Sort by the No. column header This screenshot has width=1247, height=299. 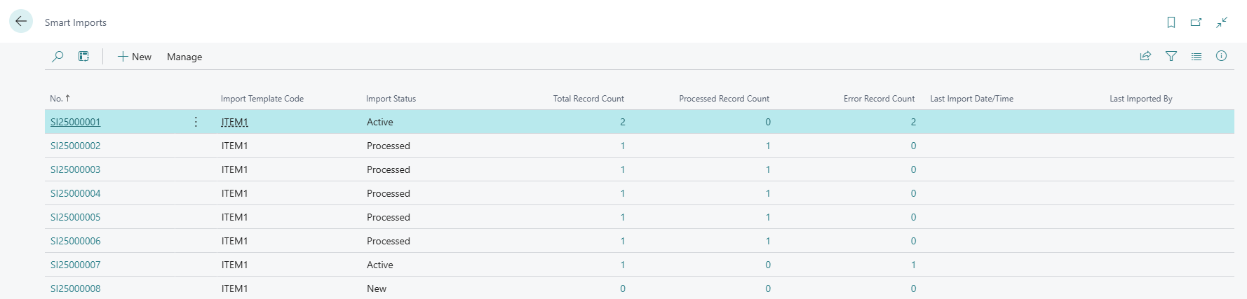pos(60,99)
